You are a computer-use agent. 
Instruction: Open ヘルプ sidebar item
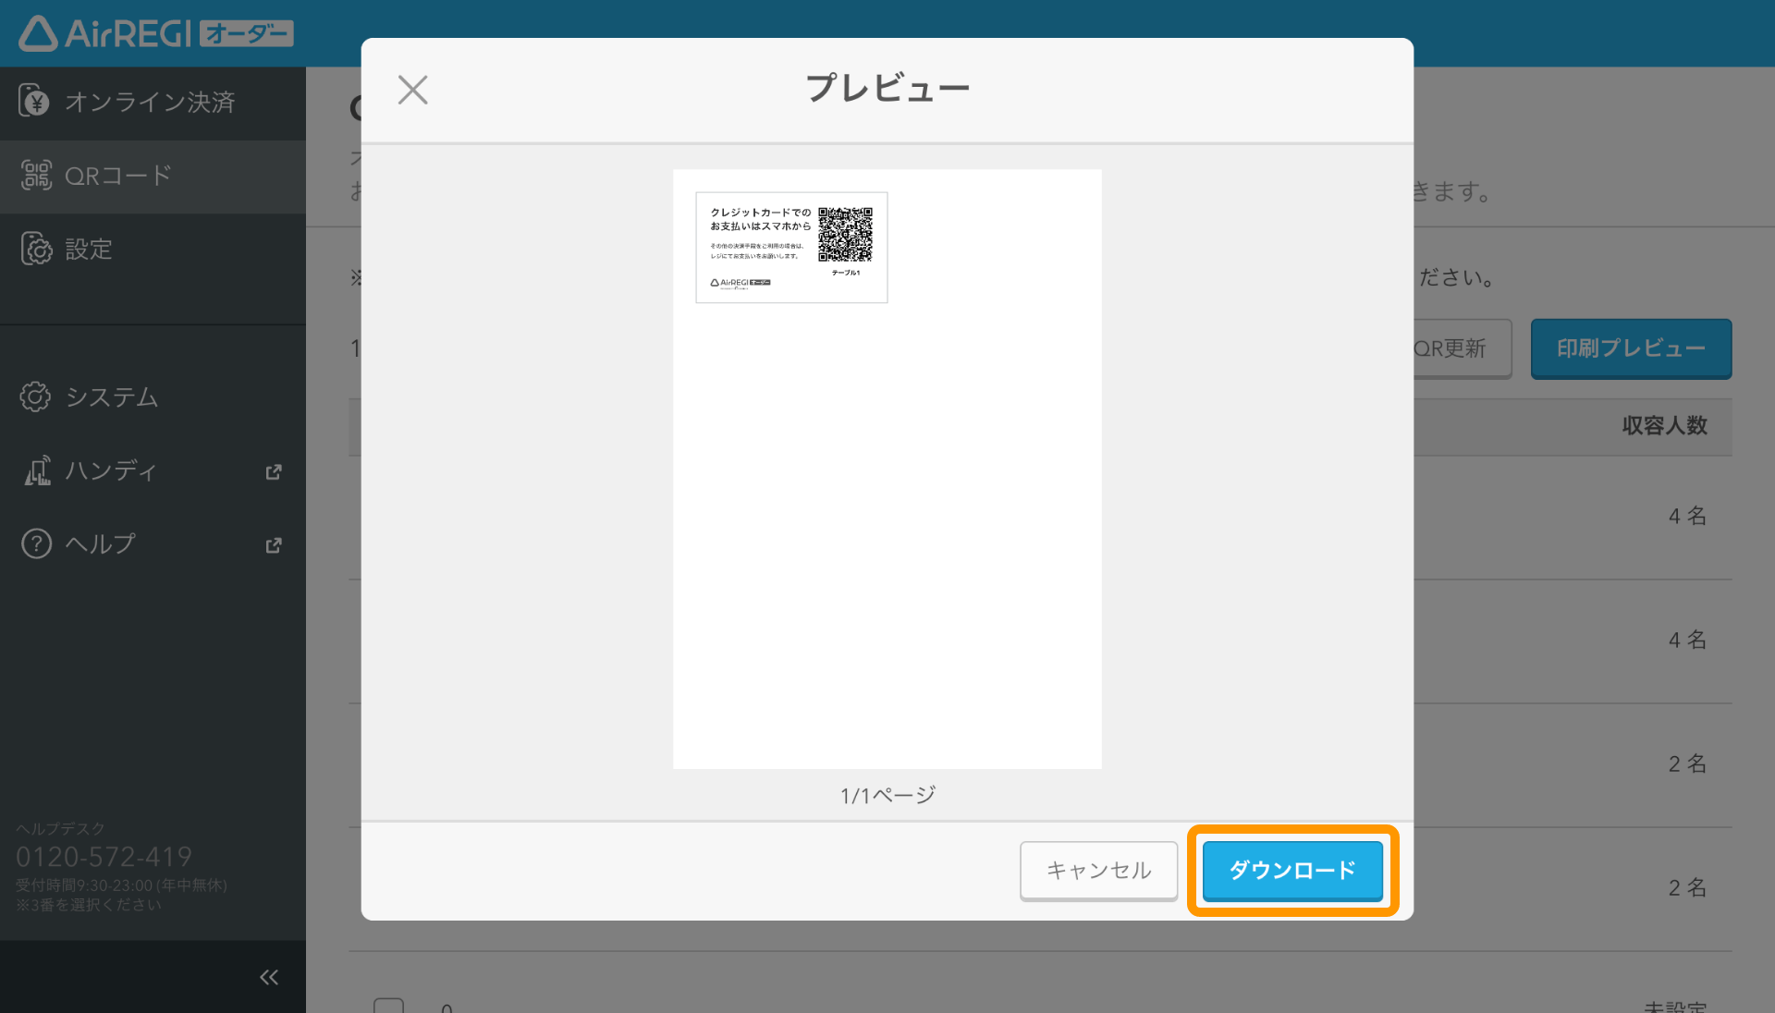(x=153, y=544)
